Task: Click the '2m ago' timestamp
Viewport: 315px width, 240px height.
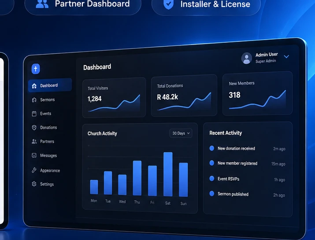Action: 279,149
